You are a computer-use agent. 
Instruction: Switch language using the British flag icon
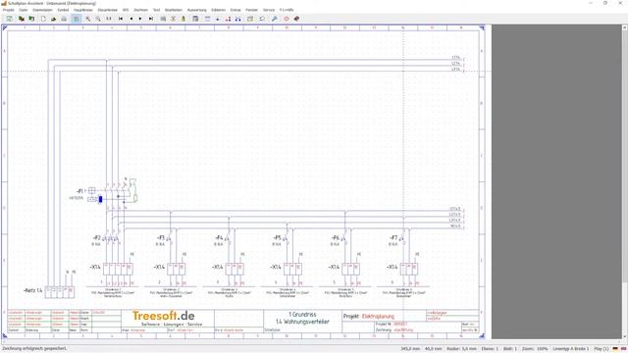pos(623,349)
